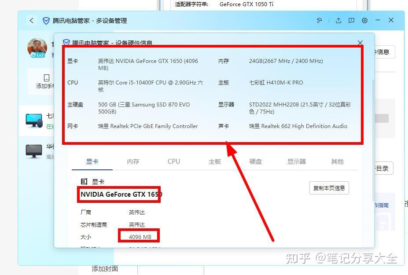This screenshot has width=408, height=275.
Task: Click the Tencent PC Manager shield logo
Action: (x=46, y=21)
